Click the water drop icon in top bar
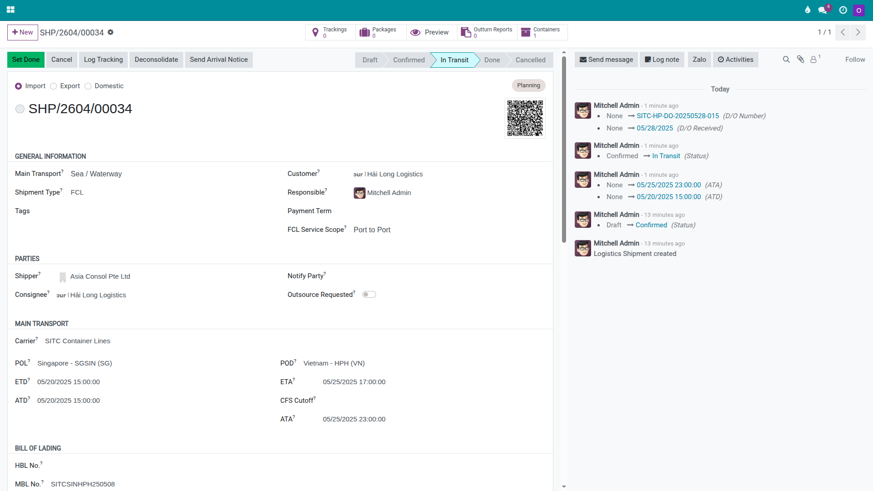The width and height of the screenshot is (873, 491). coord(808,10)
